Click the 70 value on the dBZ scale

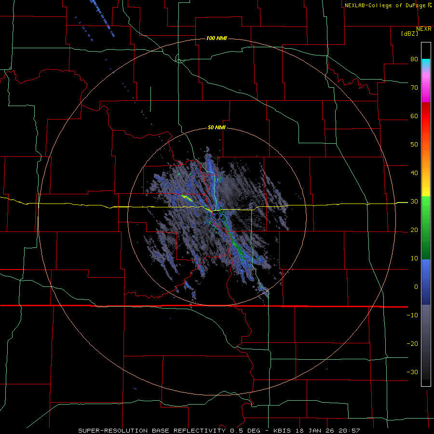414,88
